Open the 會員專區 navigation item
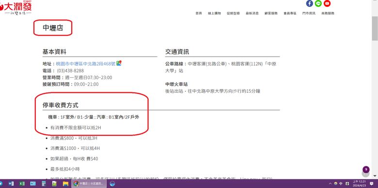 point(290,14)
